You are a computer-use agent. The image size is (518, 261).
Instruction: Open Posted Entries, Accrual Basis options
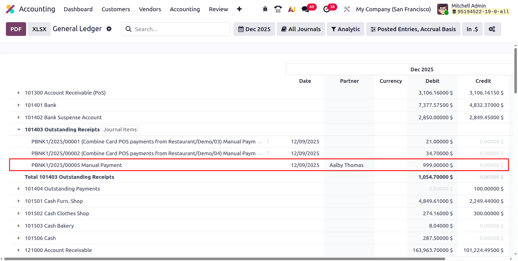point(413,29)
